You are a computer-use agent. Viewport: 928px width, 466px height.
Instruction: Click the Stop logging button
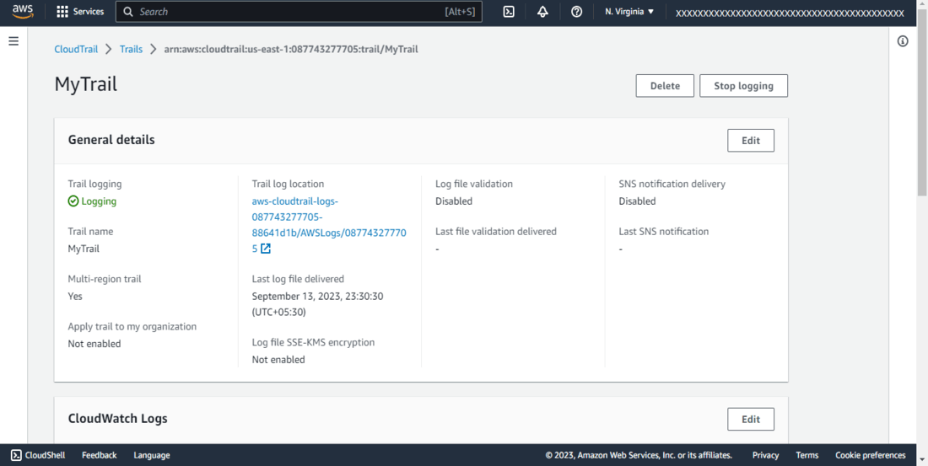744,86
